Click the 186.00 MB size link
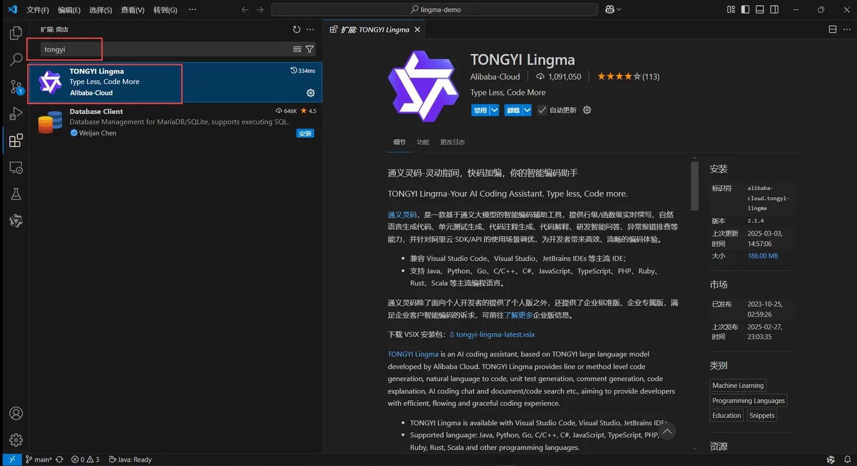This screenshot has width=857, height=466. [x=763, y=256]
